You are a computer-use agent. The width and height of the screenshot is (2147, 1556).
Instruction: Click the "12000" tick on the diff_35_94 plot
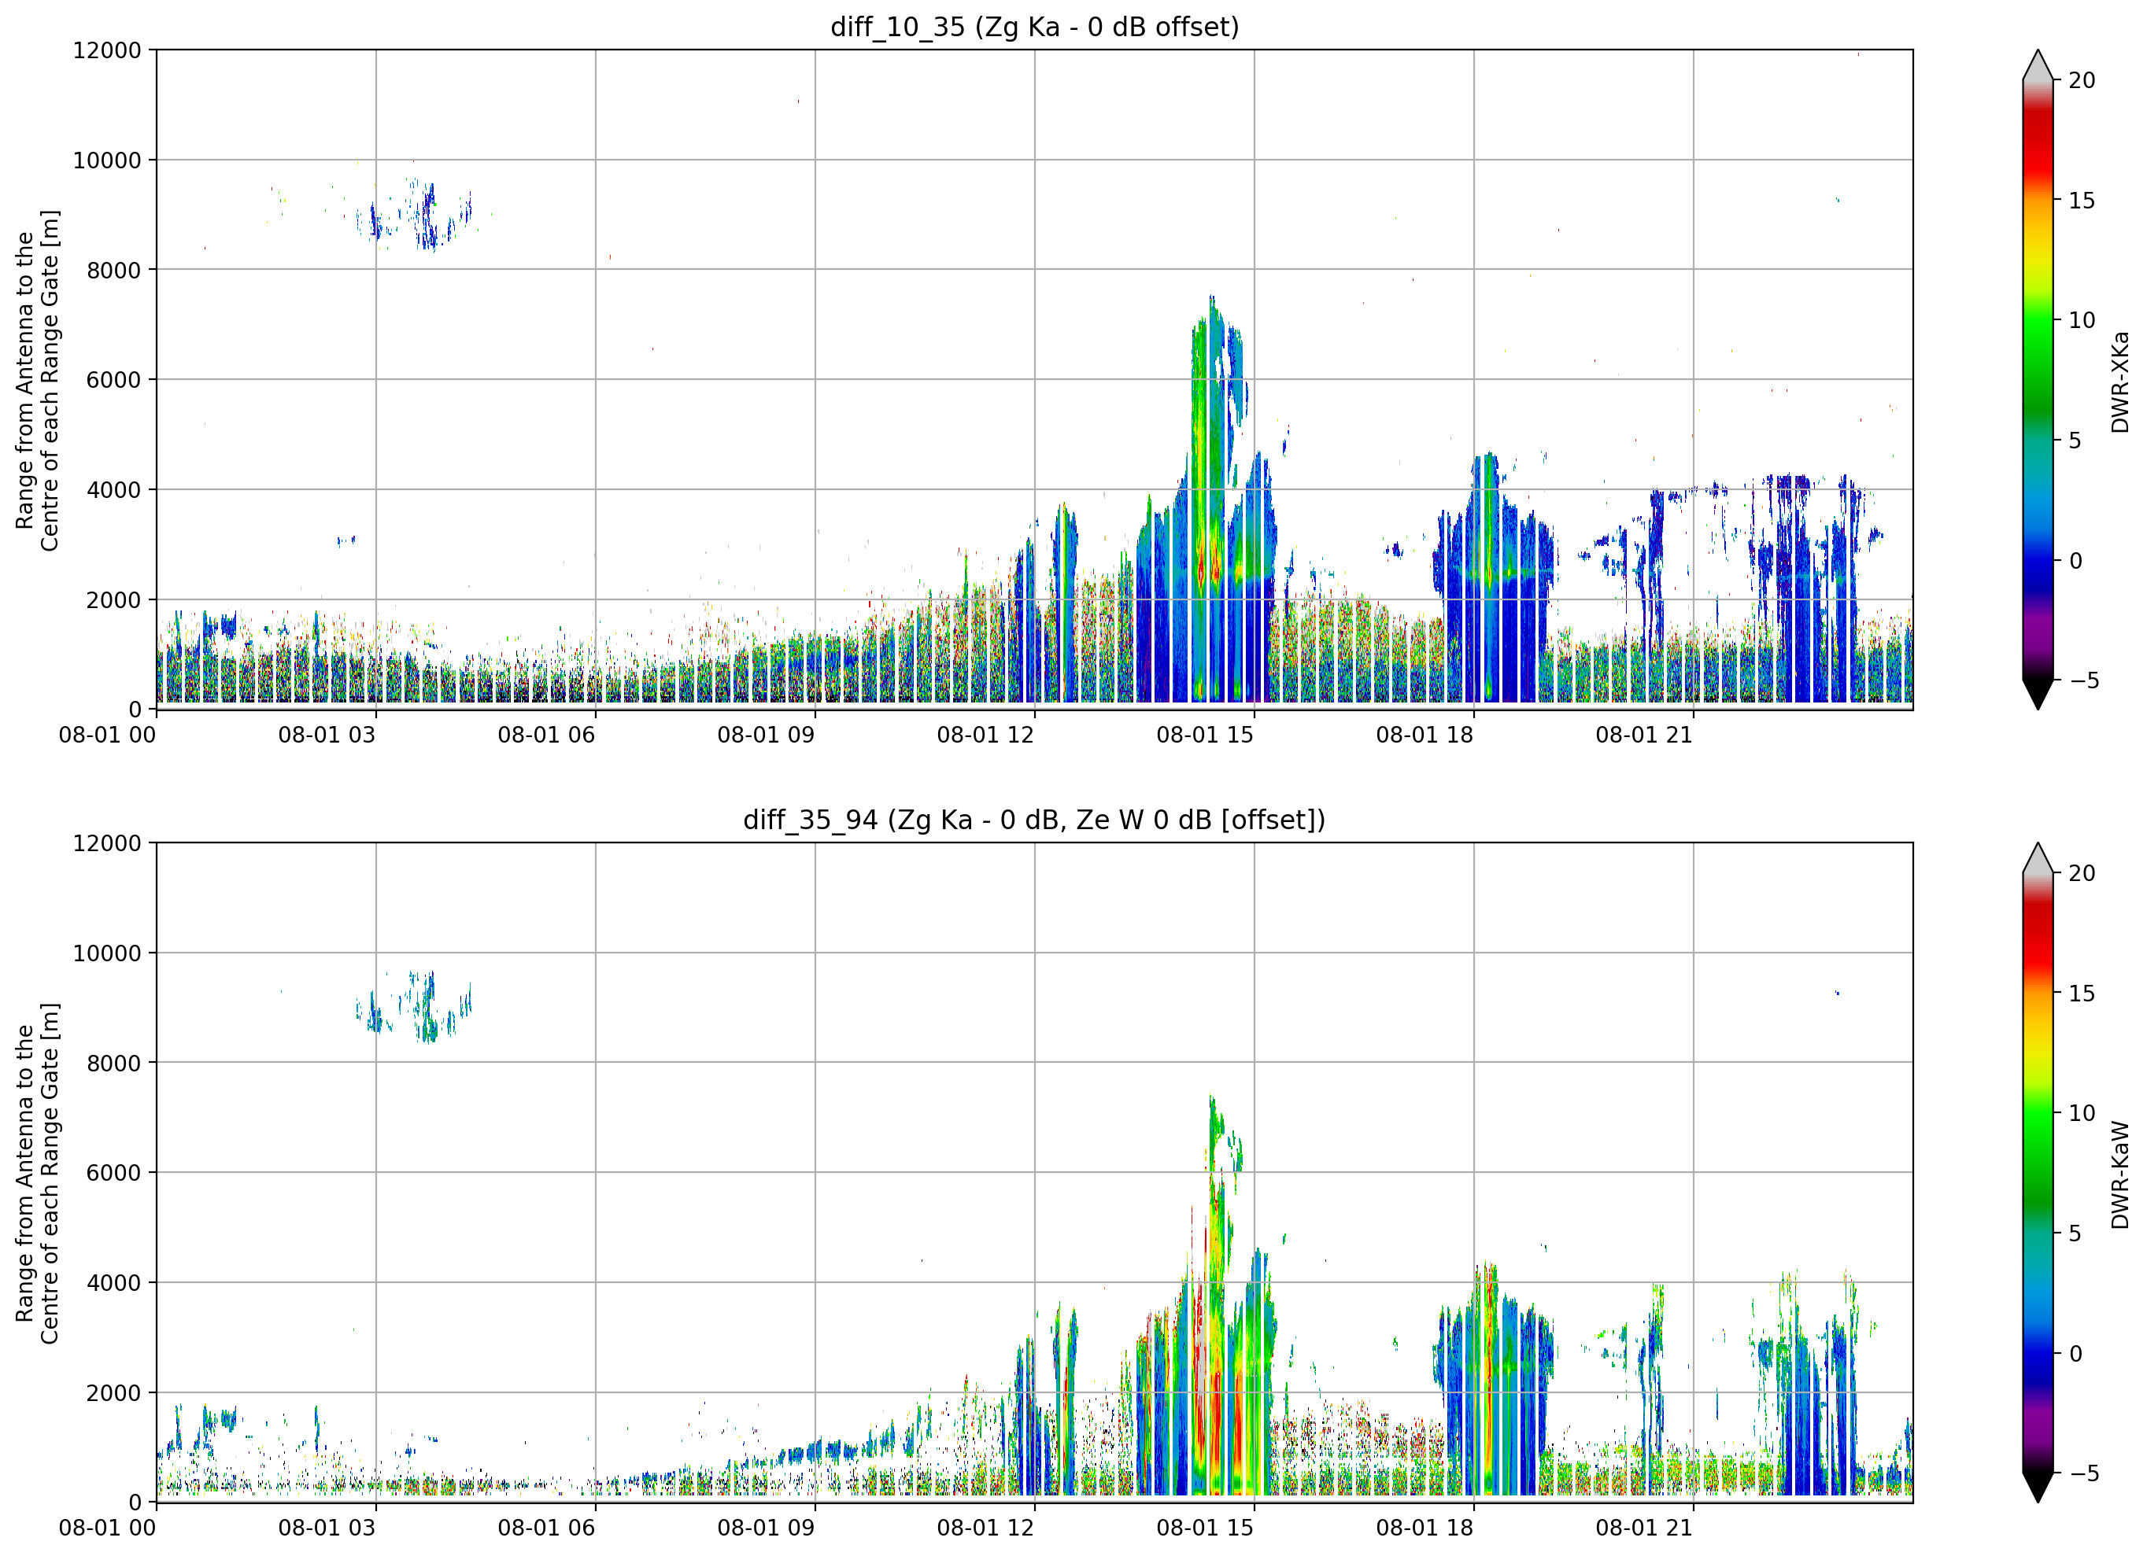[107, 843]
